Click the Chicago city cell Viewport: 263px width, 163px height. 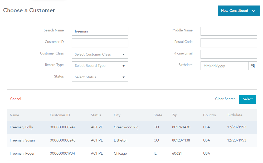coord(120,153)
